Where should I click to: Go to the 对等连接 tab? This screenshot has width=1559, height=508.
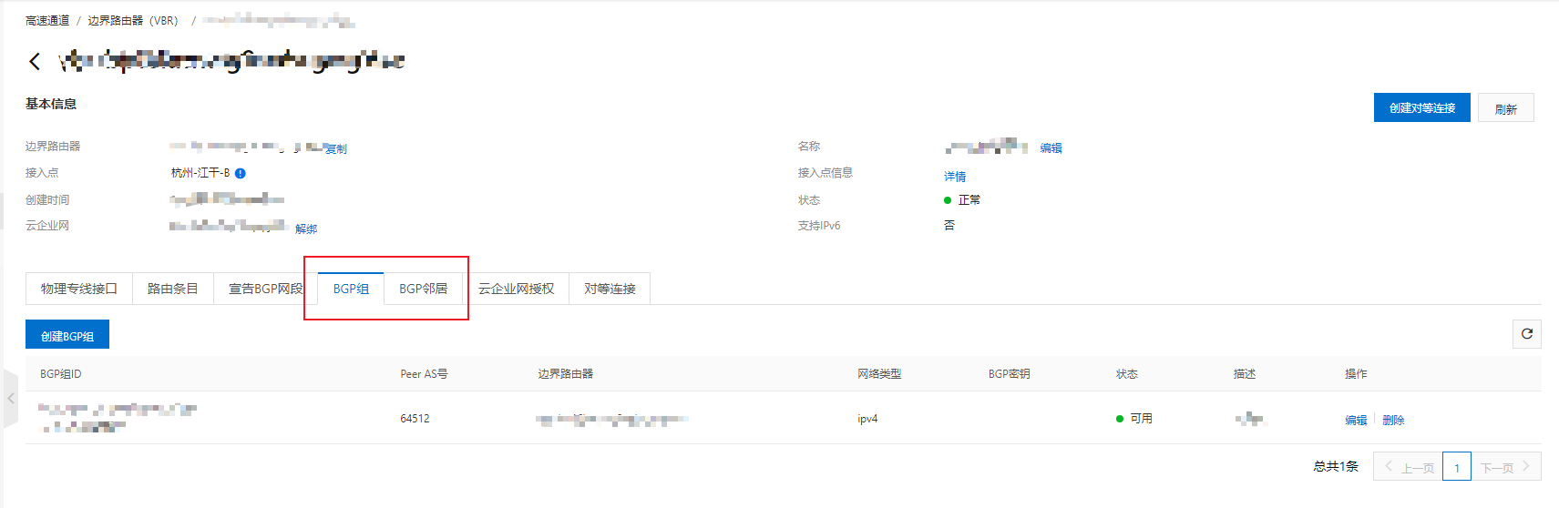610,289
